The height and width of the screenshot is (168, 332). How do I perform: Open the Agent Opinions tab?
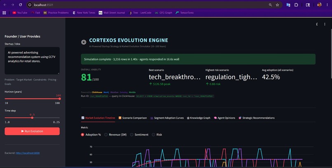pyautogui.click(x=224, y=118)
